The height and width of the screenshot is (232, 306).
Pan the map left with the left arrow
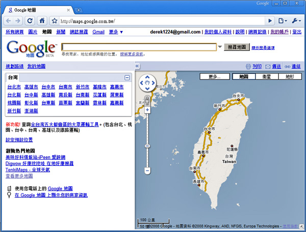142,83
